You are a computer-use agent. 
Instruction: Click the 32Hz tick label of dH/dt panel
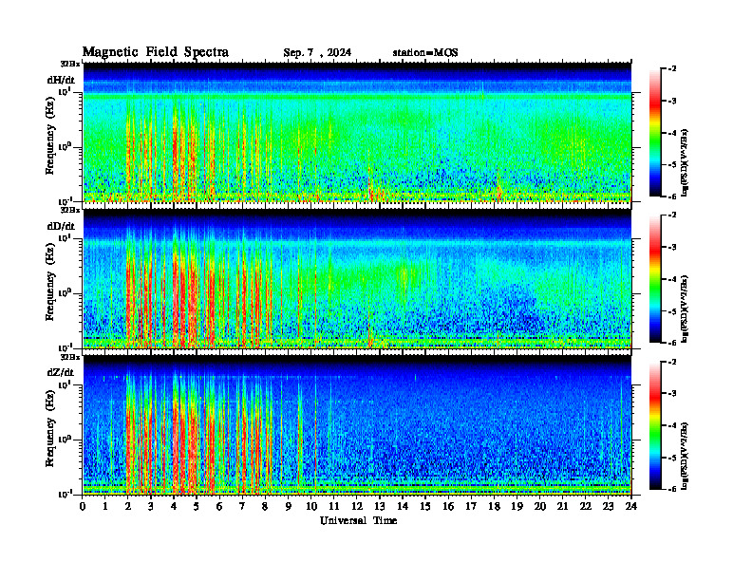(x=70, y=64)
